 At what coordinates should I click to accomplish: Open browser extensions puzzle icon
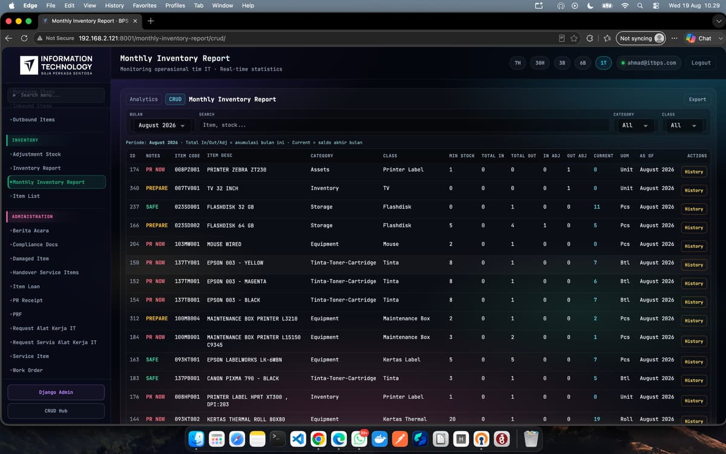[590, 38]
